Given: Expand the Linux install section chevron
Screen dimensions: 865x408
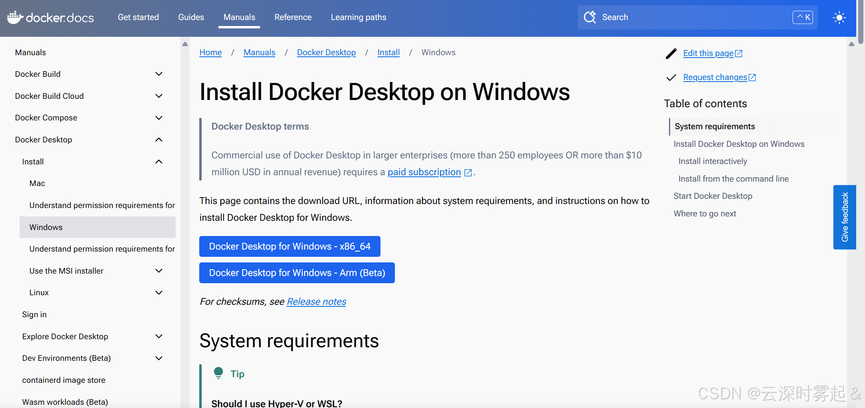Looking at the screenshot, I should click(x=159, y=292).
